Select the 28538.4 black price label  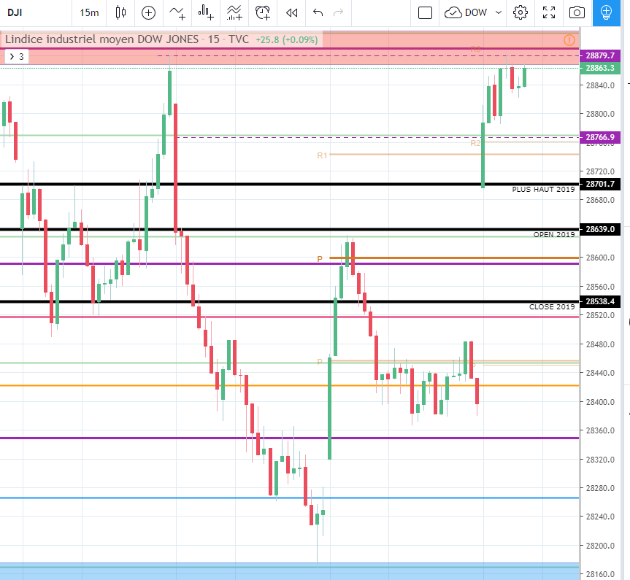click(600, 301)
